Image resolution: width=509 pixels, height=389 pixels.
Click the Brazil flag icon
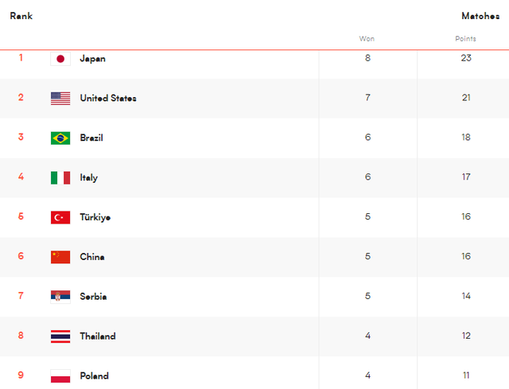(x=60, y=138)
